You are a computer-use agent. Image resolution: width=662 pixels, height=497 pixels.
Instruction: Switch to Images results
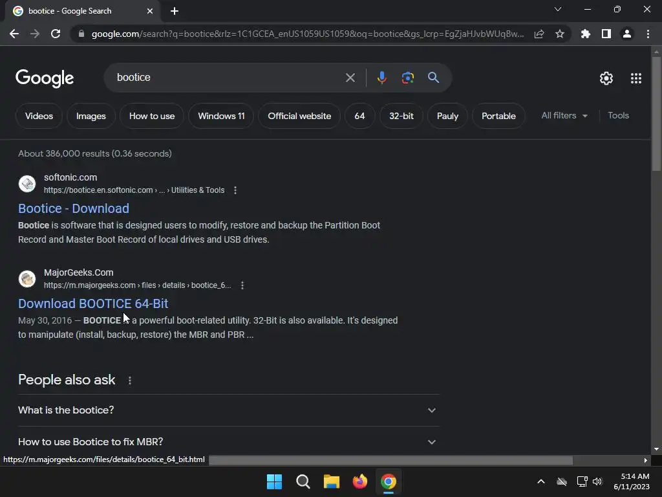pos(91,116)
